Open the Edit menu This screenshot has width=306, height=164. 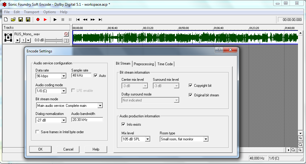tap(17, 12)
